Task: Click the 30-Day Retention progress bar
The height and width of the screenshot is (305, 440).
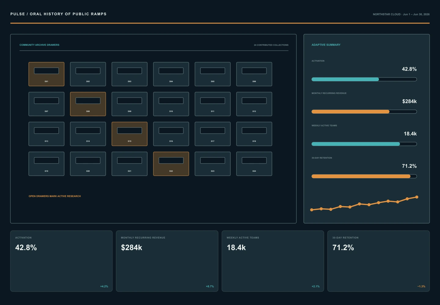Action: (364, 176)
